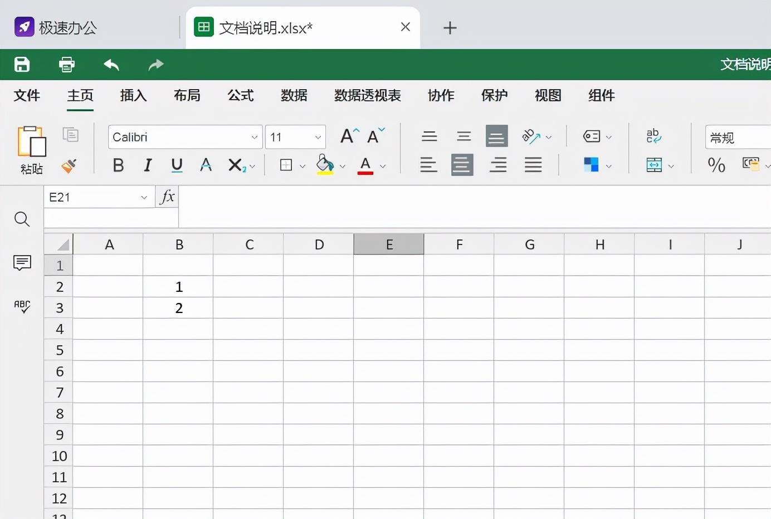The image size is (771, 519).
Task: Save the document with the floppy disk icon
Action: [x=22, y=65]
